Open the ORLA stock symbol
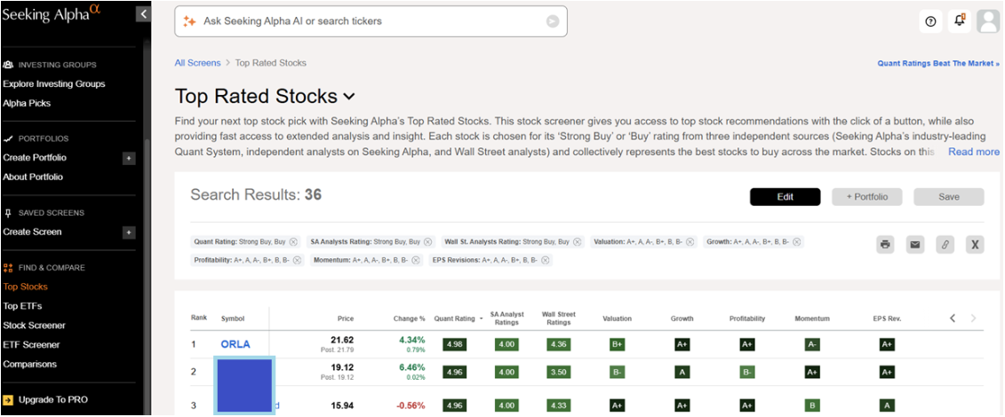 pos(235,344)
